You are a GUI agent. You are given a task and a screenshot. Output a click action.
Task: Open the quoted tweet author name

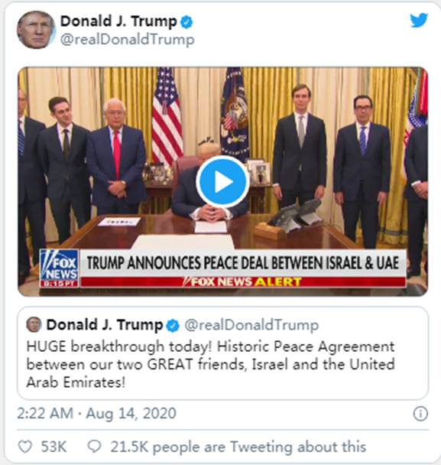(105, 325)
